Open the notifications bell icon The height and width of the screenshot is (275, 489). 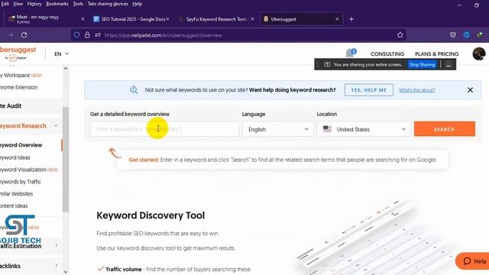pos(350,53)
